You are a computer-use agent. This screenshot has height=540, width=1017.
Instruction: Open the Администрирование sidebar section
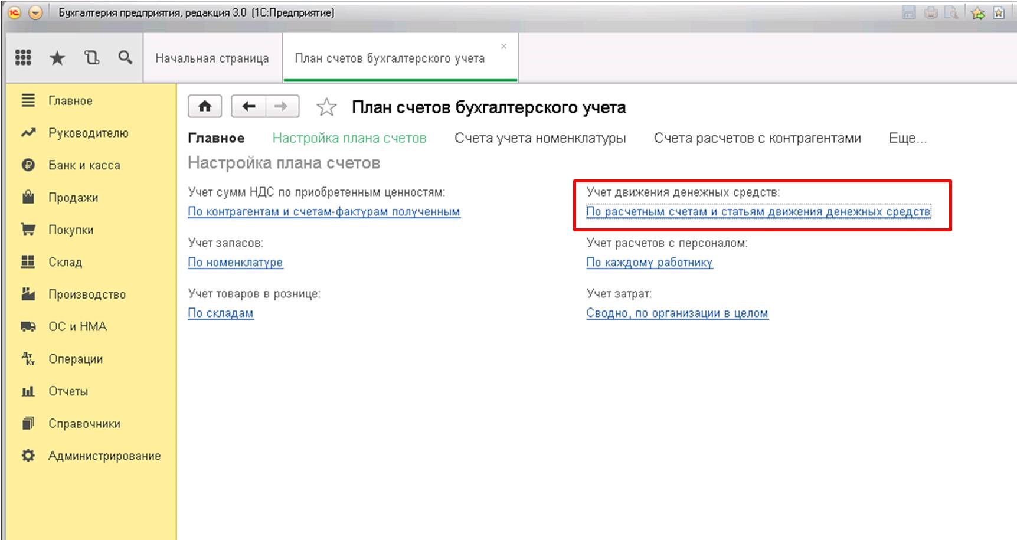(x=104, y=456)
